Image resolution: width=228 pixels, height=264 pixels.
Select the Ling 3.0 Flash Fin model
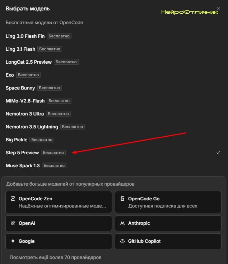(113, 36)
